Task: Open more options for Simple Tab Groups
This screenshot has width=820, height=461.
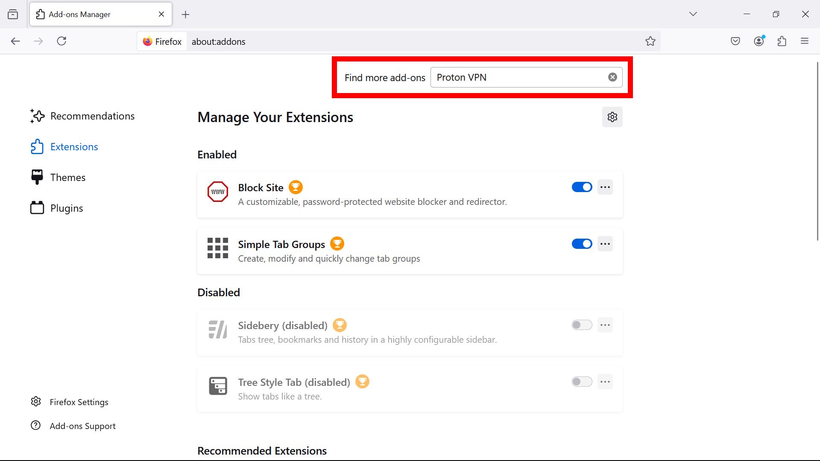Action: tap(605, 244)
